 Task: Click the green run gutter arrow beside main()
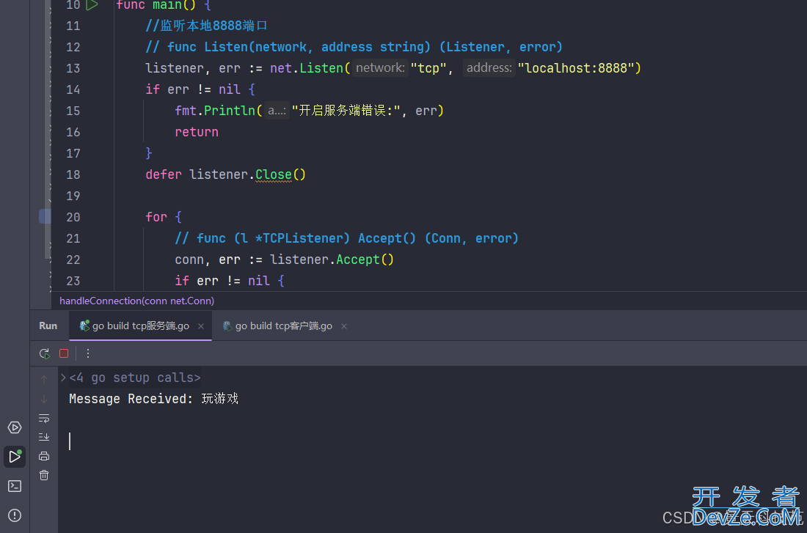(x=92, y=5)
